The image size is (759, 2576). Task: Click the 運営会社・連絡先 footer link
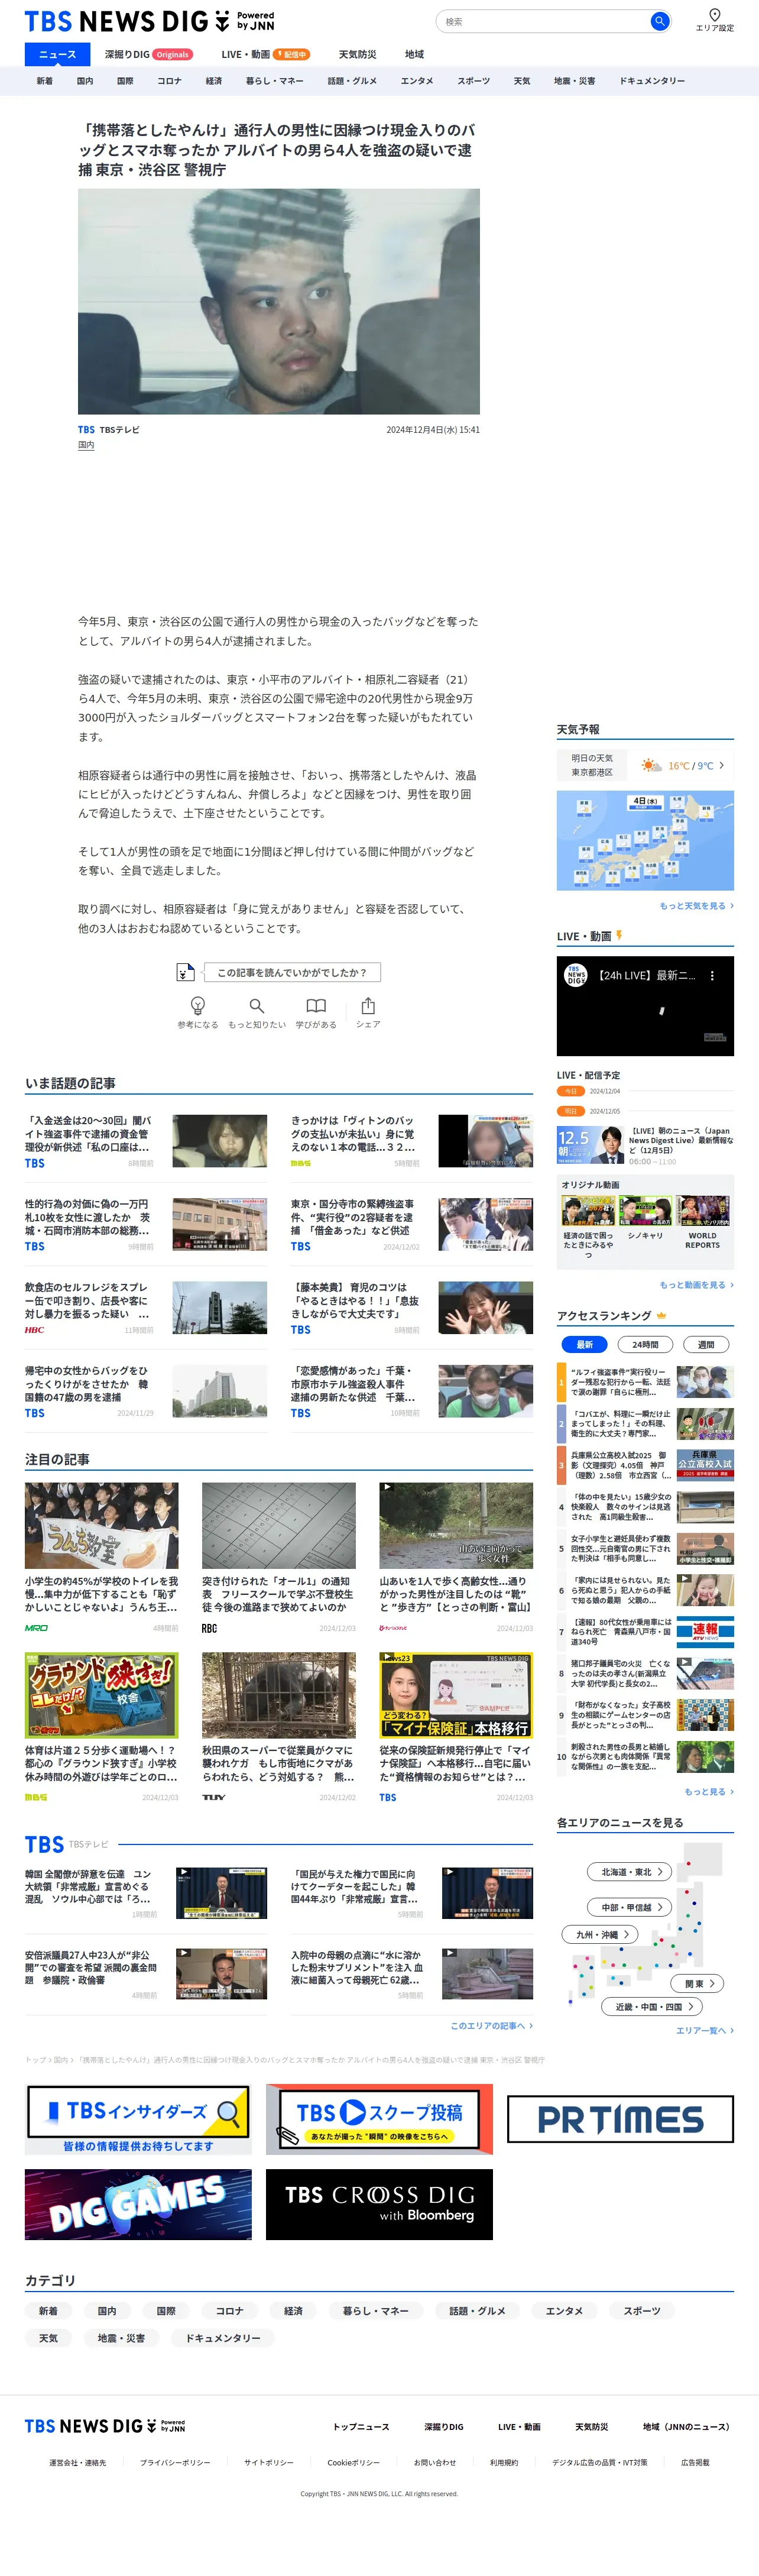tap(77, 2463)
